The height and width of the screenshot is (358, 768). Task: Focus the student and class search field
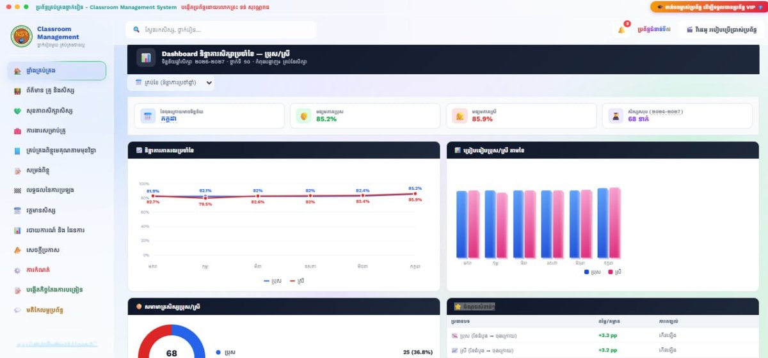click(x=221, y=29)
